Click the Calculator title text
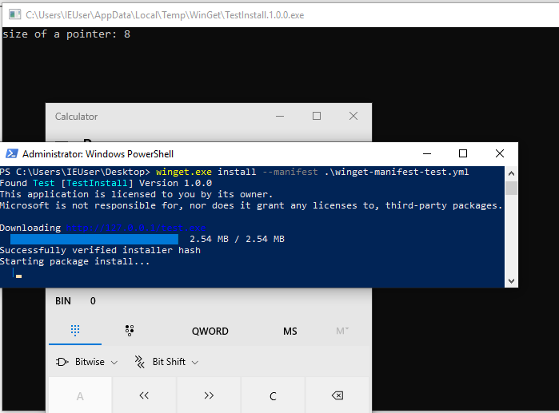The image size is (559, 413). 76,117
